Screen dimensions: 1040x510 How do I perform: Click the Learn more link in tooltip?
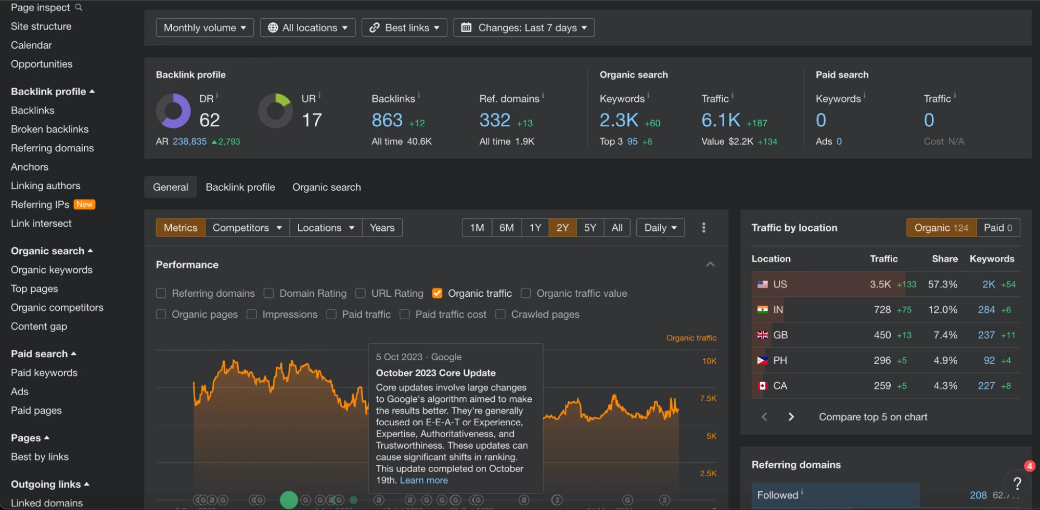[x=423, y=480]
